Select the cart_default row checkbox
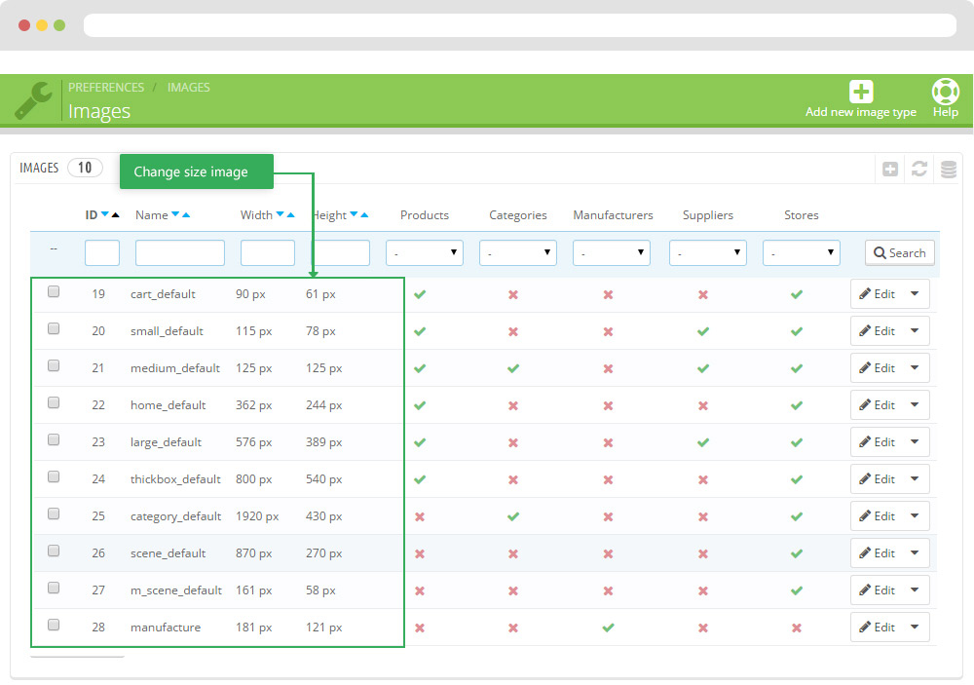Image resolution: width=974 pixels, height=685 pixels. (x=54, y=291)
